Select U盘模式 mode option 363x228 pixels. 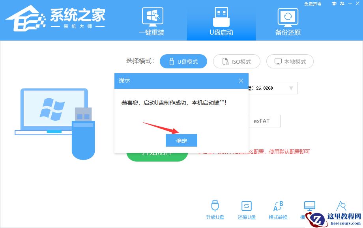183,61
